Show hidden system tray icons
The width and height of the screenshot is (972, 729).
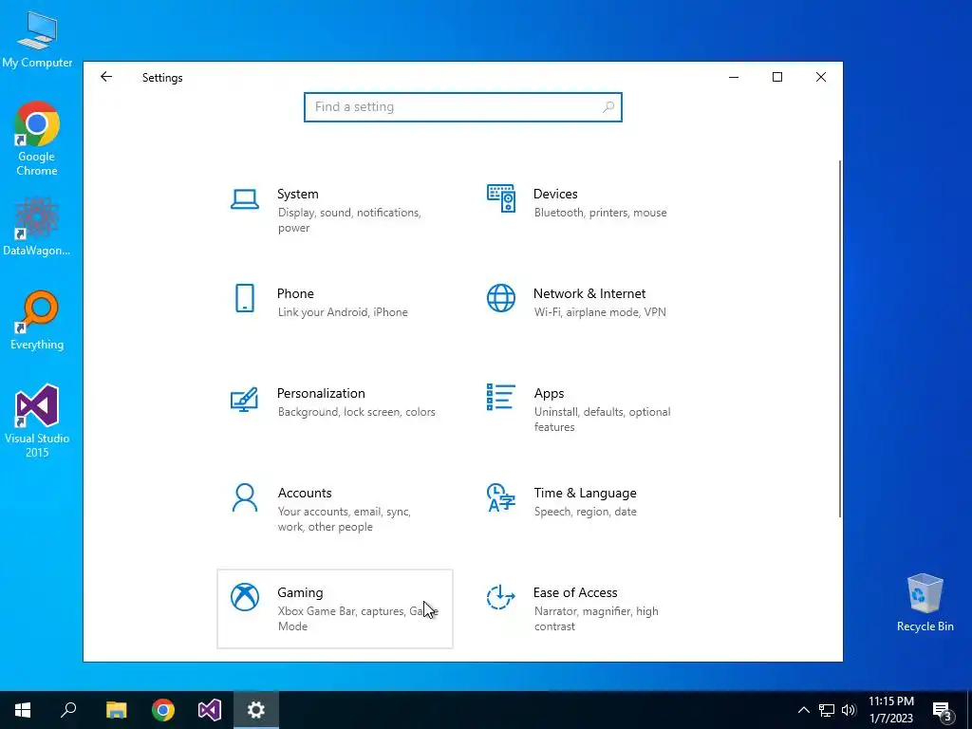pyautogui.click(x=803, y=710)
